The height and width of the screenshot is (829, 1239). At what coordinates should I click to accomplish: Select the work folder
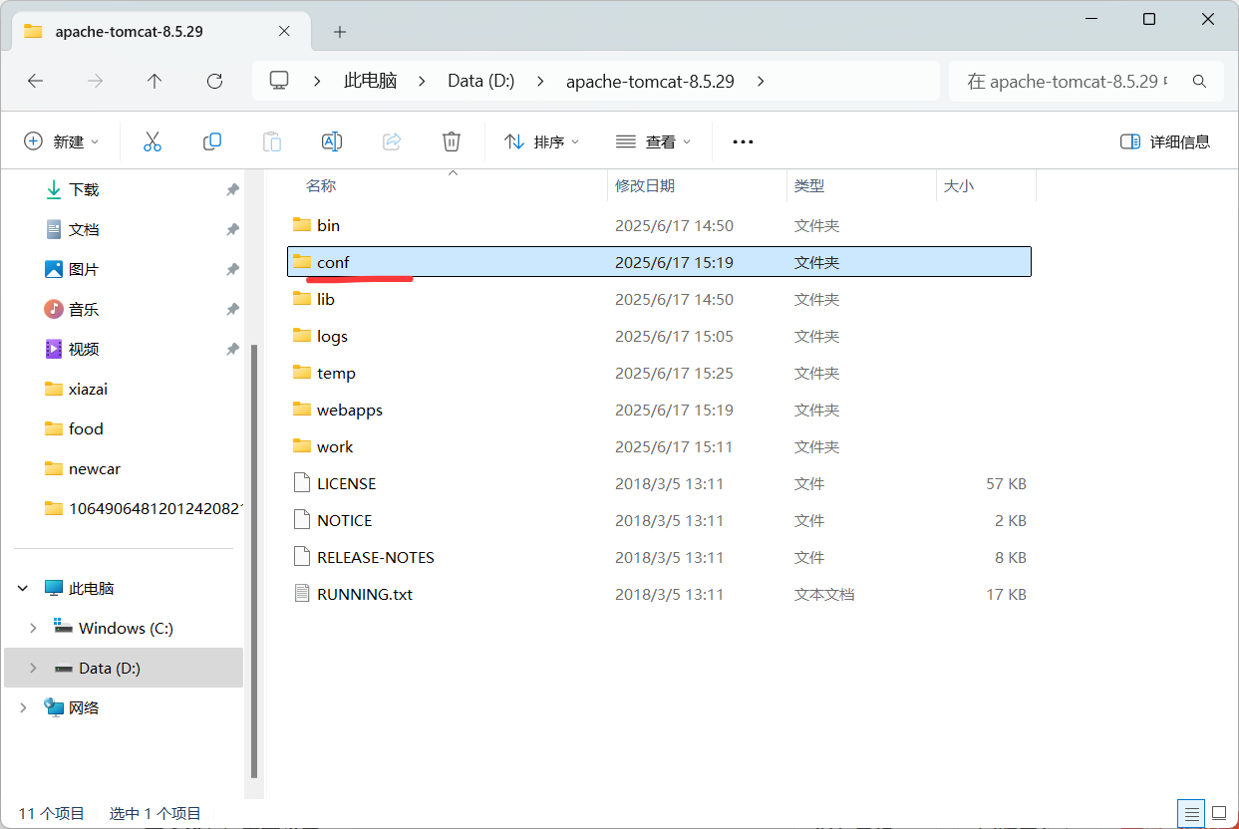pyautogui.click(x=659, y=446)
